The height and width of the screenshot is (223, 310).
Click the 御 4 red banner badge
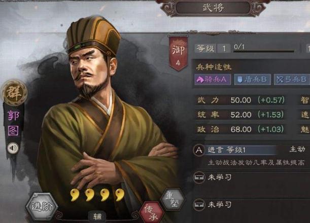click(178, 53)
